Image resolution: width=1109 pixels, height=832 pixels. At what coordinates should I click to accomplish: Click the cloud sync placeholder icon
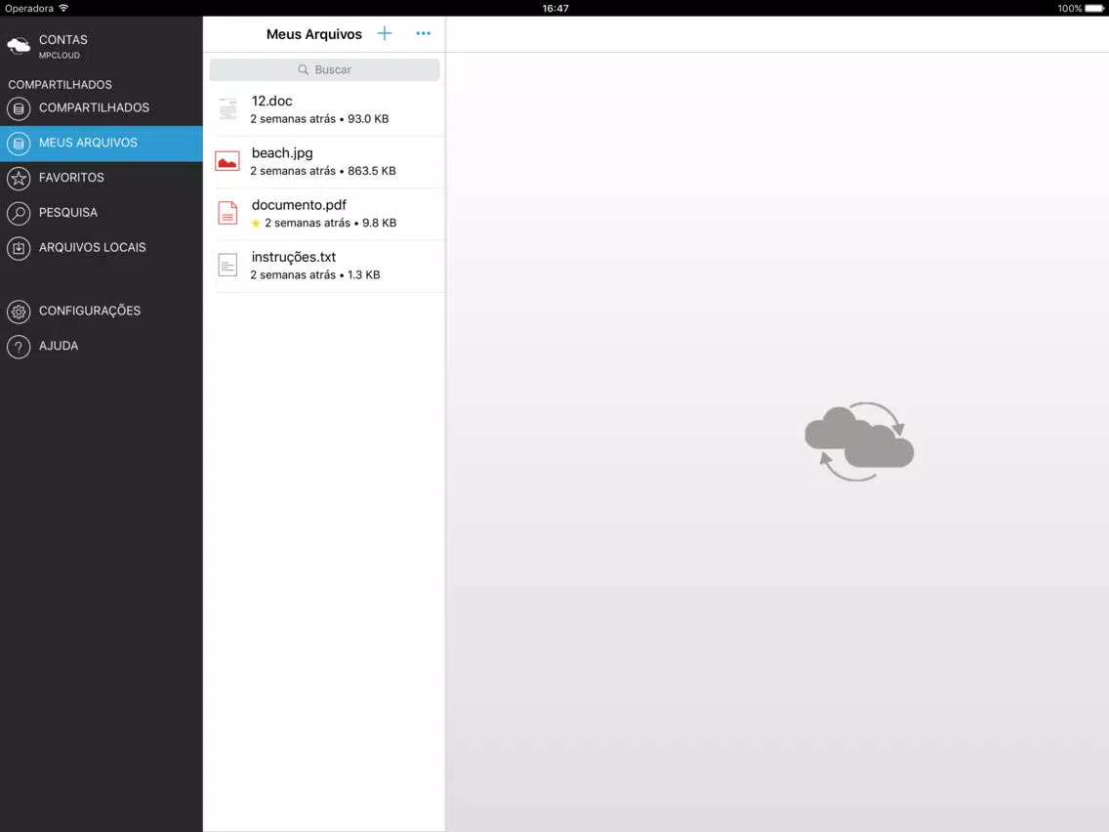tap(859, 441)
